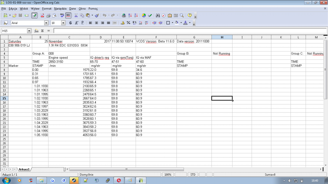Image resolution: width=328 pixels, height=184 pixels.
Task: Toggle underline formatting
Action: point(83,23)
